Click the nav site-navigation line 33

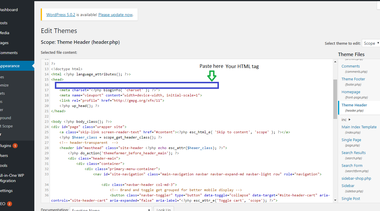[x=207, y=174]
